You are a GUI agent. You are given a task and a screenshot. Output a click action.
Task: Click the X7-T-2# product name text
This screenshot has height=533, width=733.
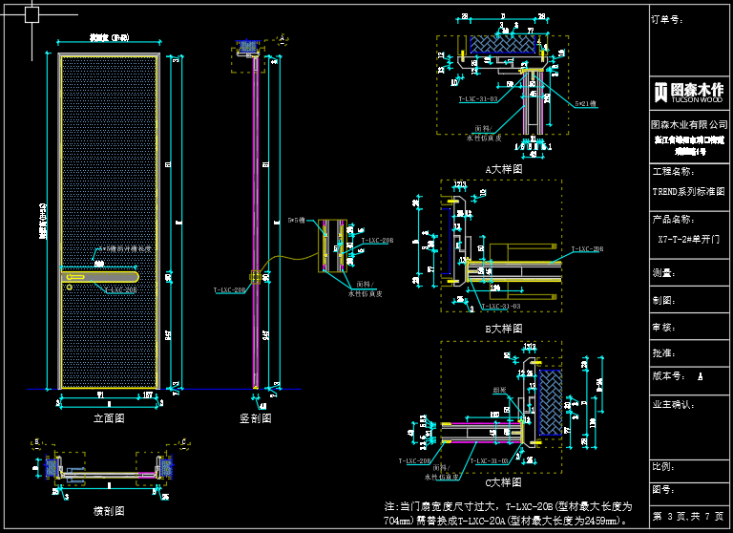coord(689,240)
